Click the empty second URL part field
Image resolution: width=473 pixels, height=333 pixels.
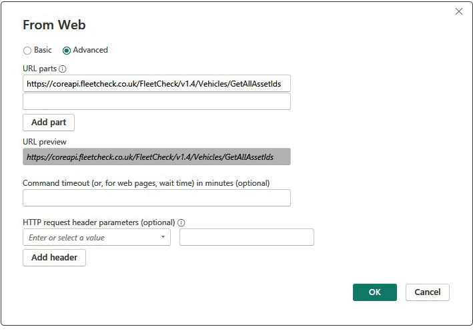point(156,101)
